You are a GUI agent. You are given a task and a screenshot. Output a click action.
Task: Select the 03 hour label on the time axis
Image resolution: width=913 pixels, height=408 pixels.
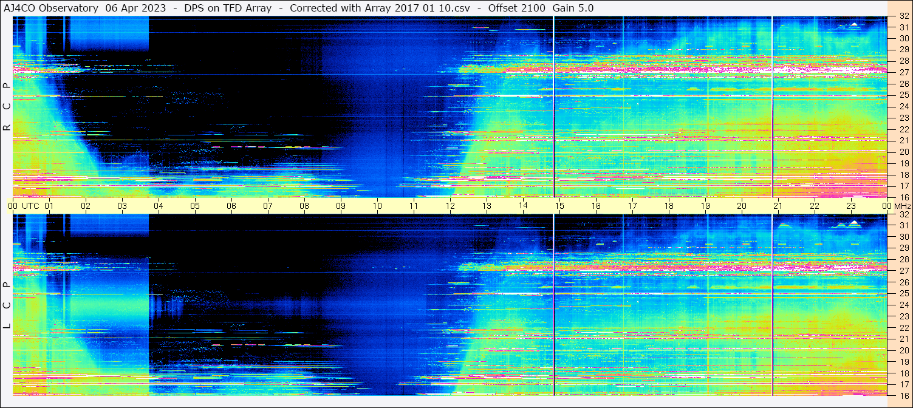point(122,206)
